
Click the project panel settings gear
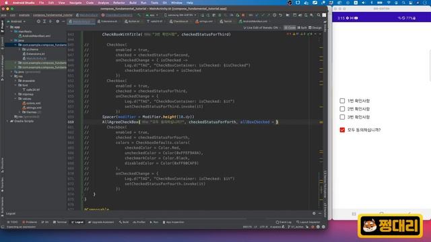(57, 22)
